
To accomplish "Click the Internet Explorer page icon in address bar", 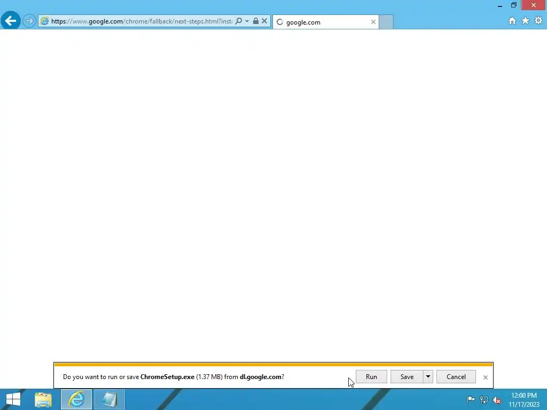I will click(44, 21).
